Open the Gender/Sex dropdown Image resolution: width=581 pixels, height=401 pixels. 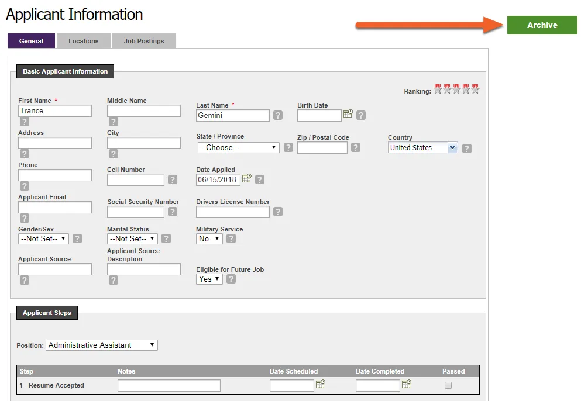pos(43,239)
